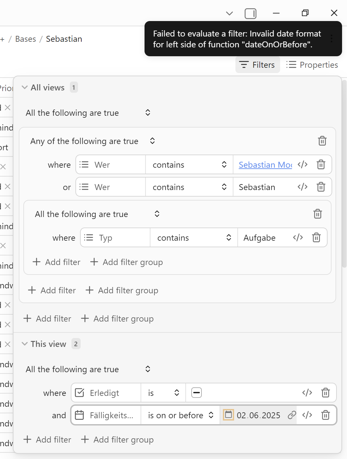Delete the 'Any of the following' filter group

[322, 141]
